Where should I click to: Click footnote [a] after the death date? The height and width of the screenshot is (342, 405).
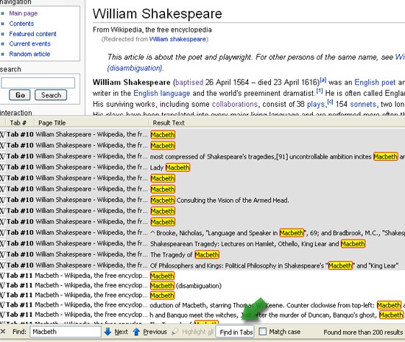point(323,80)
